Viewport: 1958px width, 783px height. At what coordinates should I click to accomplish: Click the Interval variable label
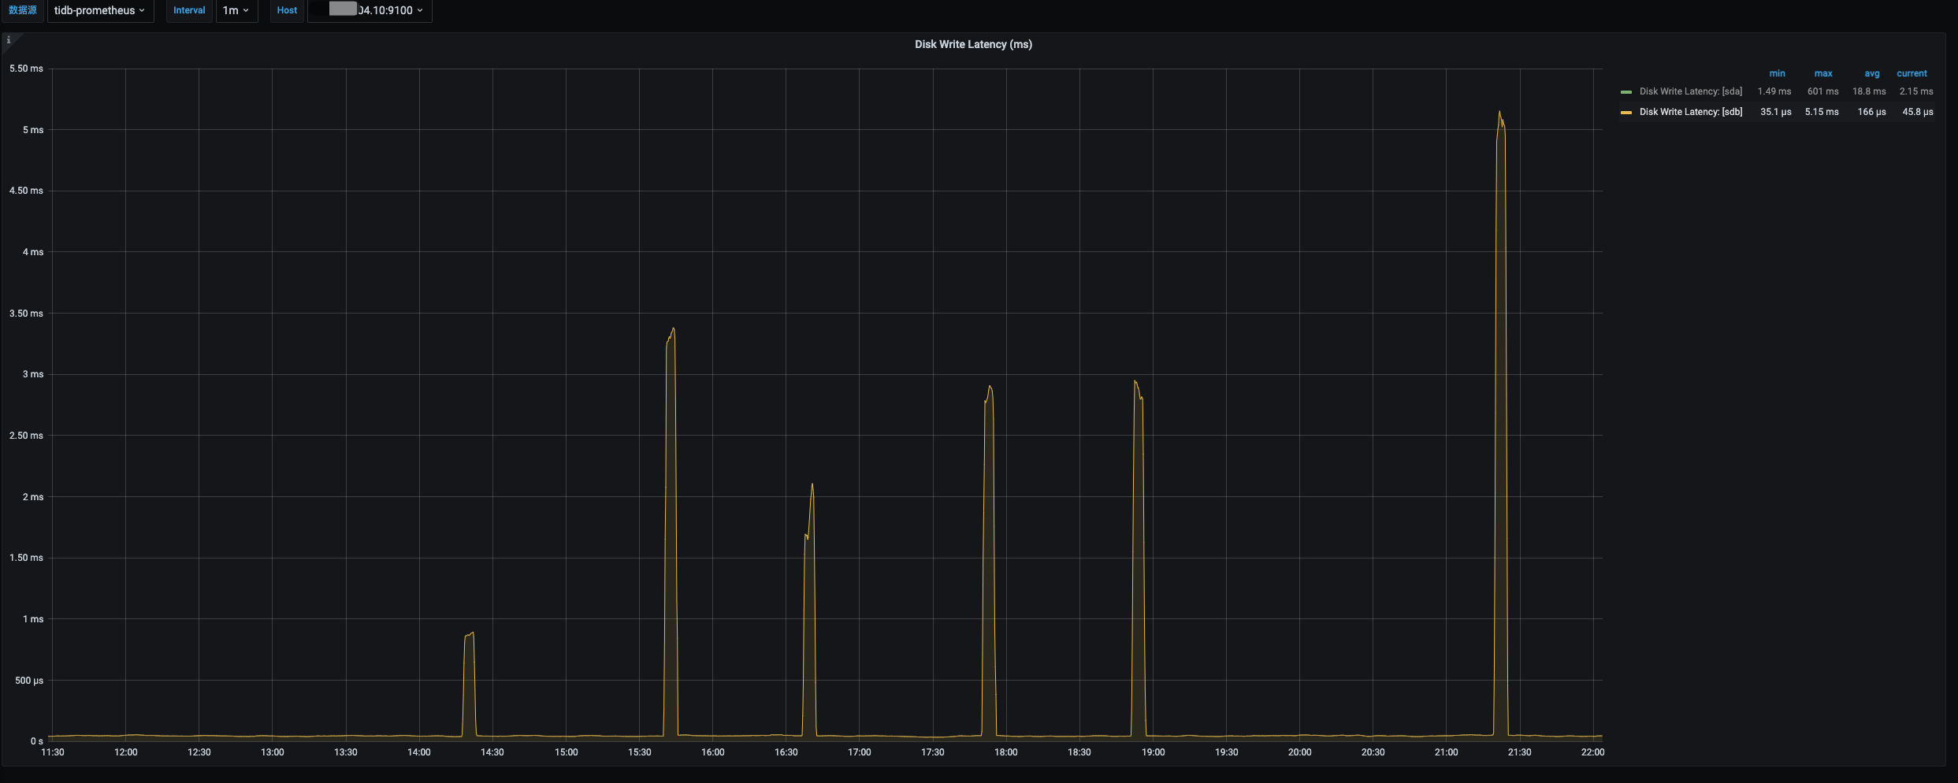pyautogui.click(x=189, y=10)
